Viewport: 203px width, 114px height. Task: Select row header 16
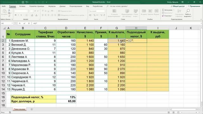tap(3, 97)
